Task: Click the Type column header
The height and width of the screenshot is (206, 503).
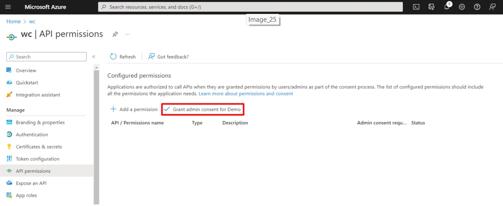Action: click(x=197, y=123)
